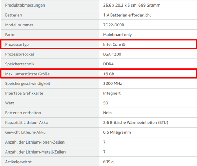Screen dimensions: 197x166
Task: Click the Anzahl der Lithium-Ionen-Zellen label
Action: click(35, 142)
